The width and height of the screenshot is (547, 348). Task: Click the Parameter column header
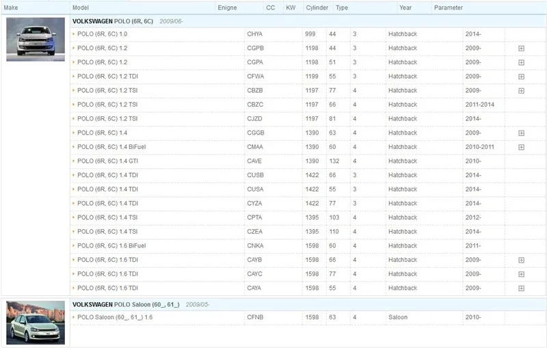tap(449, 8)
